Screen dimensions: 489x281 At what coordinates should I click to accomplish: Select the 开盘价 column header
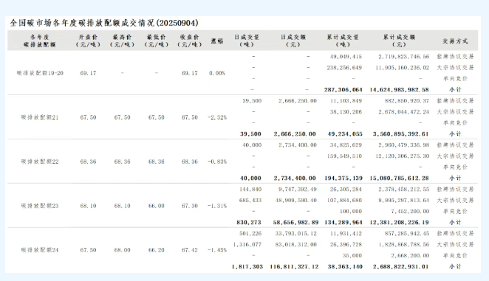[x=88, y=41]
